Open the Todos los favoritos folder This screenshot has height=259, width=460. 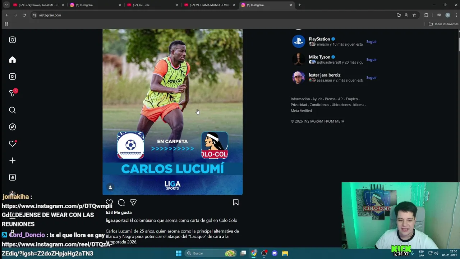pos(443,24)
